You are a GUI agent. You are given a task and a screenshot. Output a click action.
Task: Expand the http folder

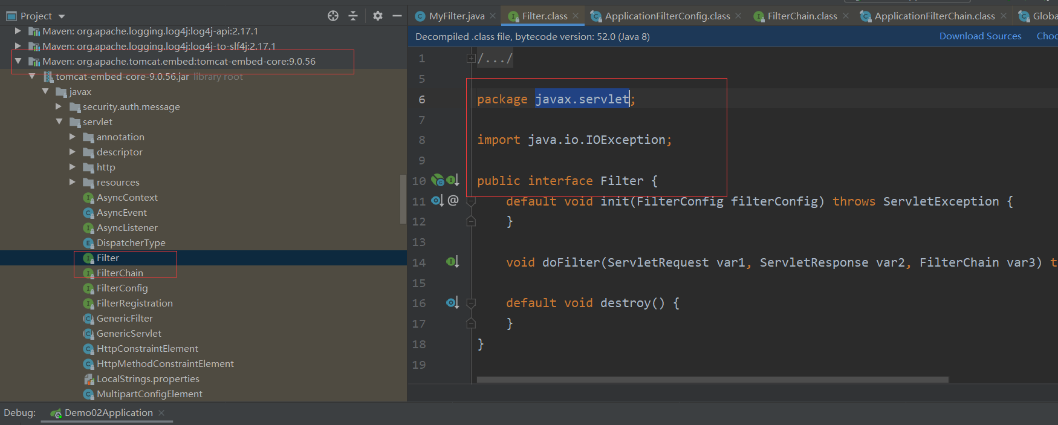[73, 167]
